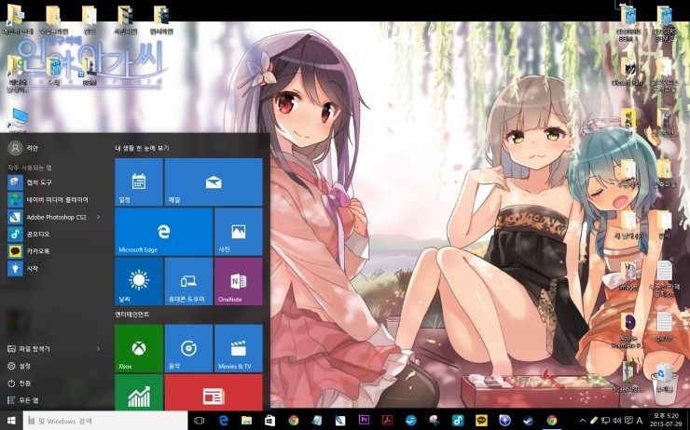Viewport: 690px width, 430px height.
Task: Click the Windows Start button
Action: (11, 421)
